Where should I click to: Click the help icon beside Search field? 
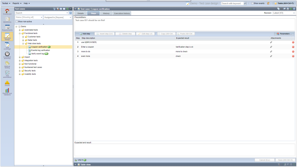(71, 13)
